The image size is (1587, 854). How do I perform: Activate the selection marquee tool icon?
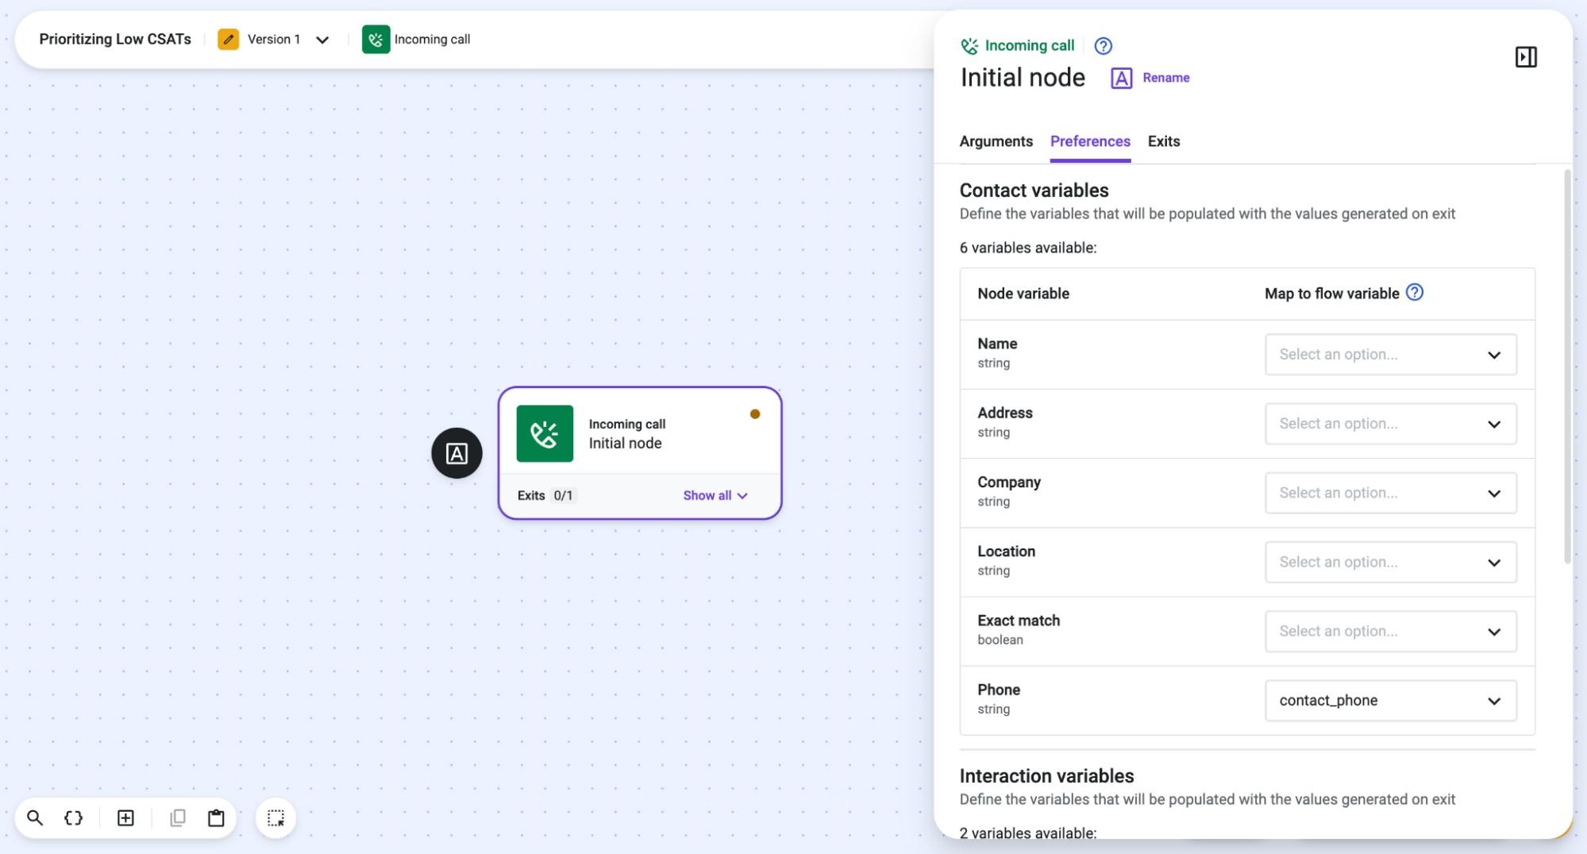coord(275,817)
